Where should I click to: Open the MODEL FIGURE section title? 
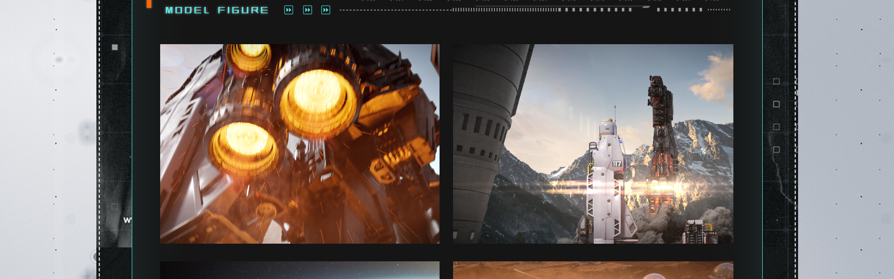[x=217, y=10]
